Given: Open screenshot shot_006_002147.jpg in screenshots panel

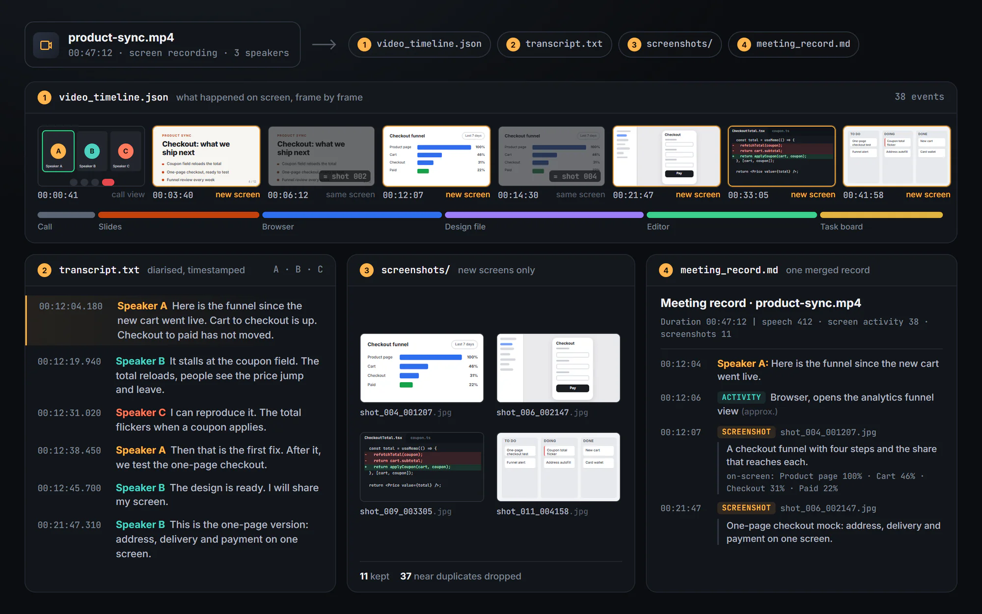Looking at the screenshot, I should (x=558, y=368).
